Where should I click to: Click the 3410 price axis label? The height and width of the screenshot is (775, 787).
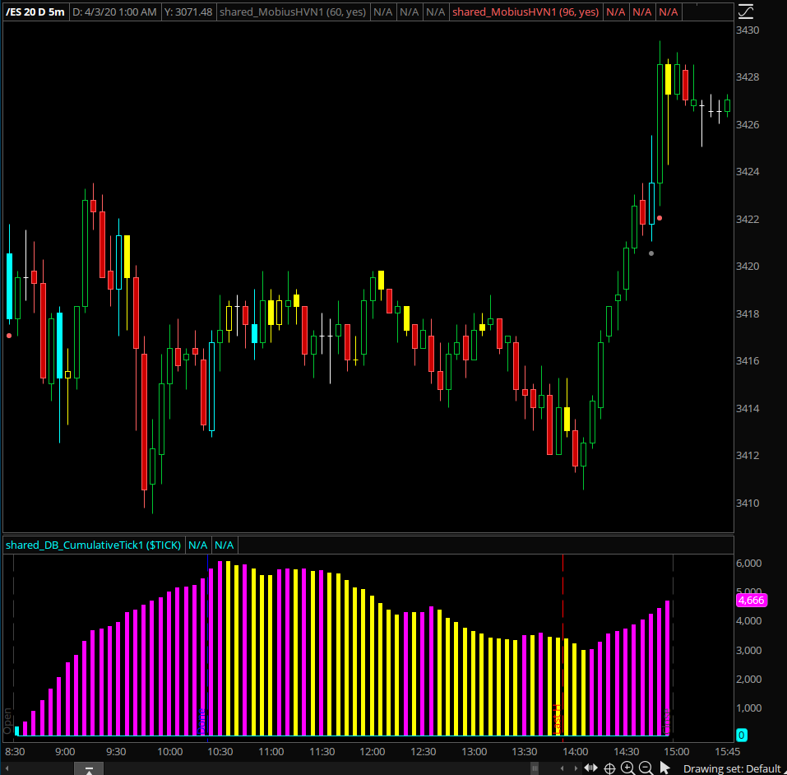click(748, 503)
